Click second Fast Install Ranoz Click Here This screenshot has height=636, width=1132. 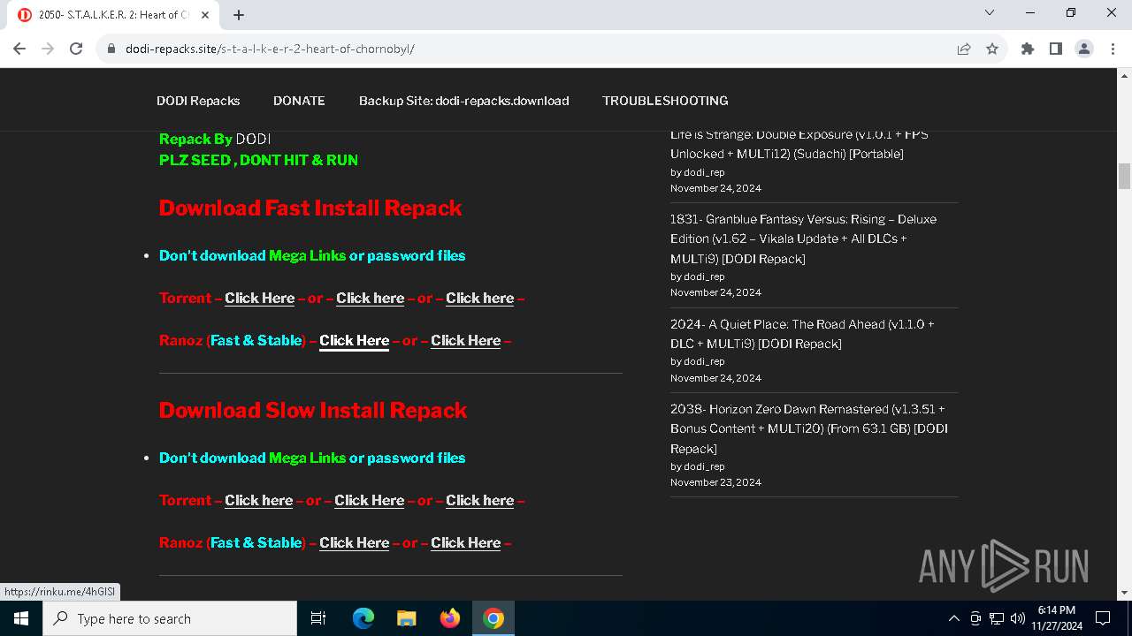click(465, 341)
